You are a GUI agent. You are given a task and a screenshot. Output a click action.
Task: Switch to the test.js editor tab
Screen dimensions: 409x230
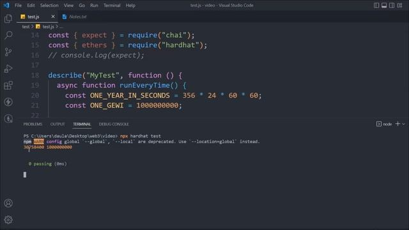pyautogui.click(x=38, y=17)
